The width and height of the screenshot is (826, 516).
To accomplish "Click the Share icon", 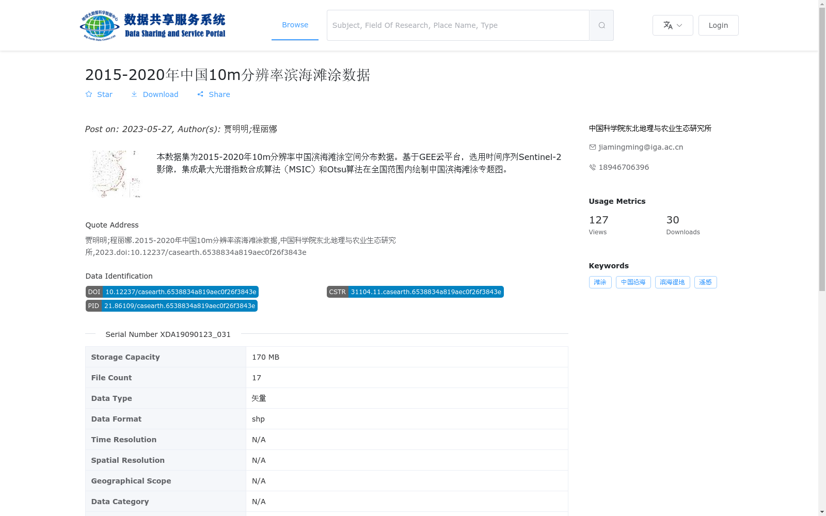I will pos(200,94).
